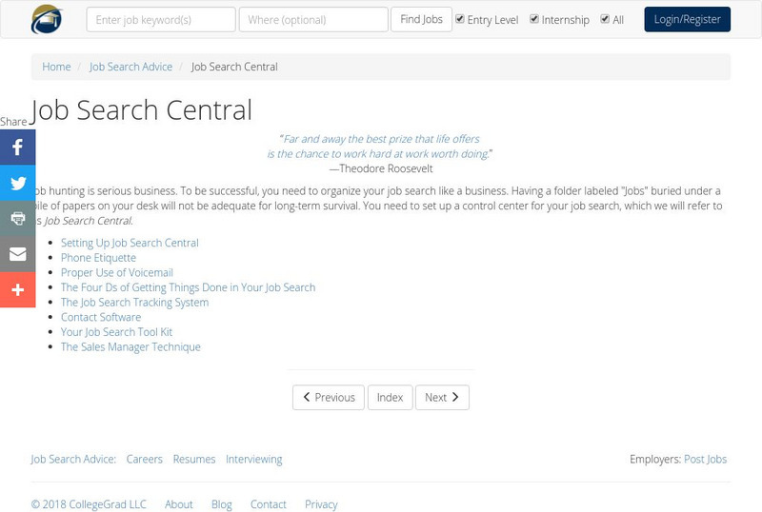
Task: Open The Four Ds of Getting Things Done
Action: coord(188,287)
